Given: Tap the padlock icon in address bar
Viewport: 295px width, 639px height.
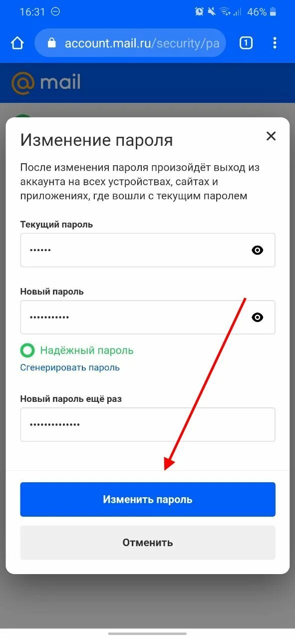Looking at the screenshot, I should click(51, 43).
